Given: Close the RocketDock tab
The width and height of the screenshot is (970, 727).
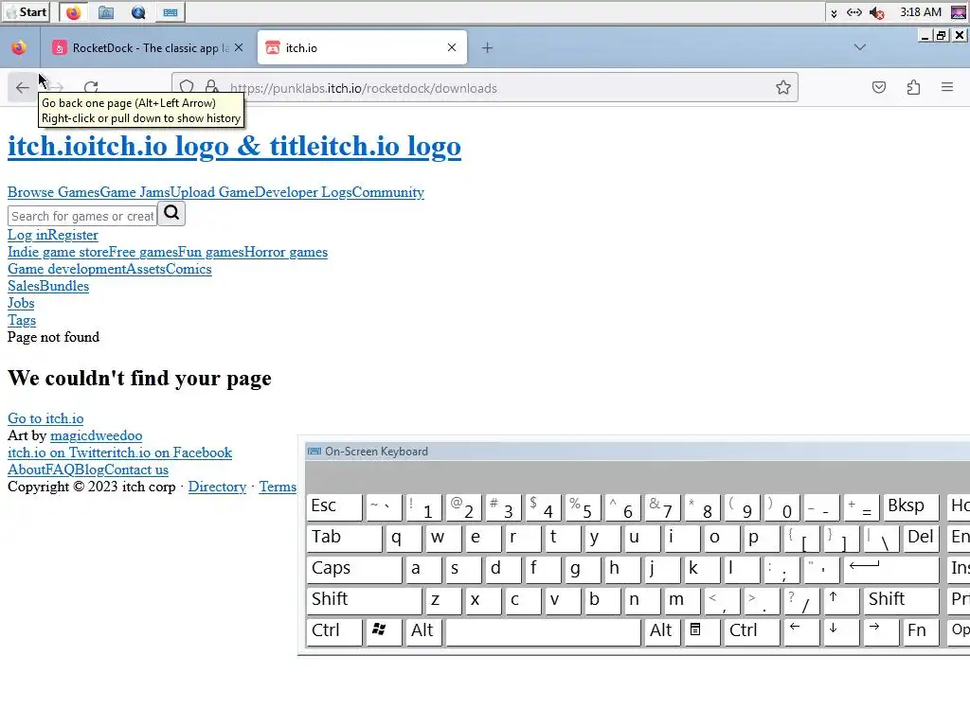Looking at the screenshot, I should [x=239, y=47].
